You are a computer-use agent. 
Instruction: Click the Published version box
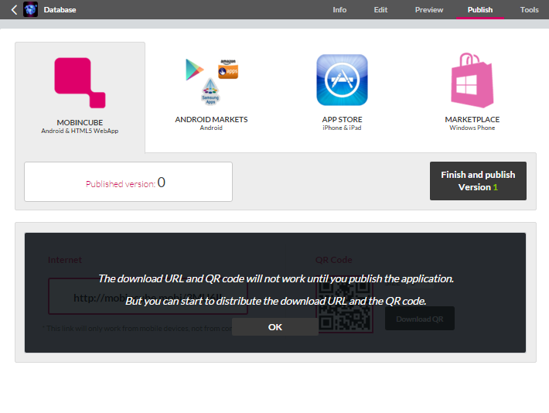pyautogui.click(x=128, y=182)
